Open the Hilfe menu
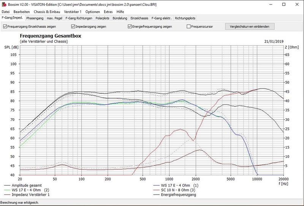The image size is (304, 206). point(120,12)
